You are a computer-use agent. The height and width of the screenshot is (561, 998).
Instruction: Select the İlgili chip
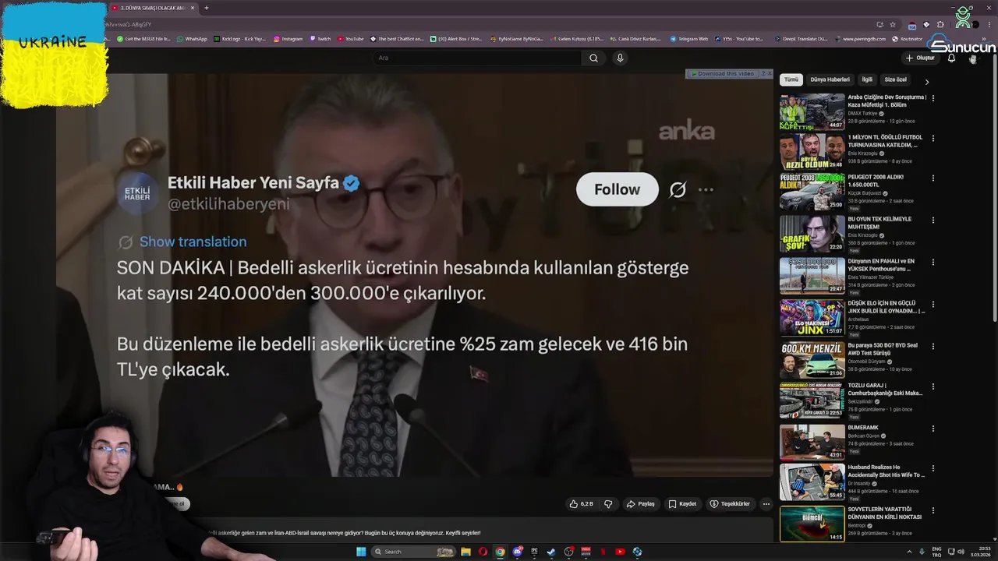click(867, 79)
